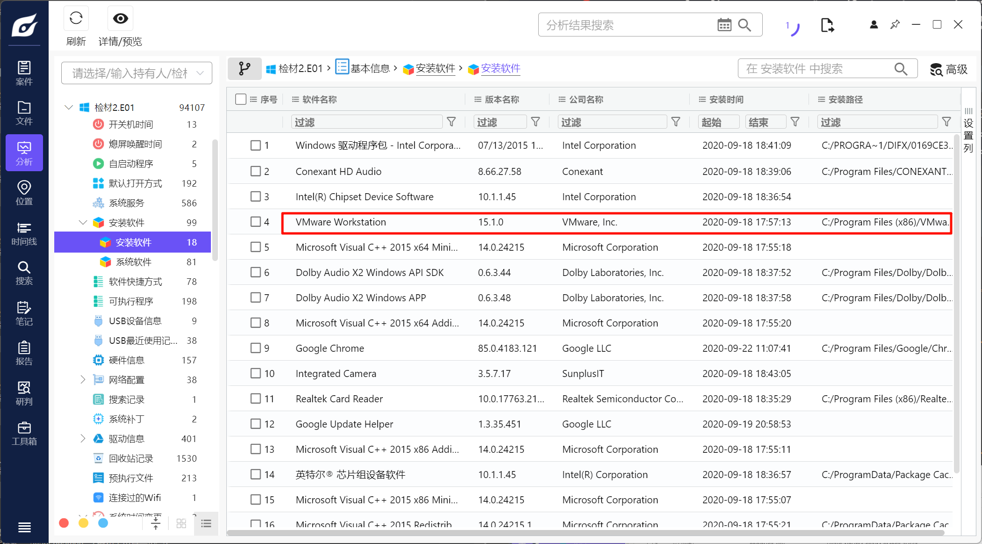Check the box for VMware Workstation row

coord(255,222)
